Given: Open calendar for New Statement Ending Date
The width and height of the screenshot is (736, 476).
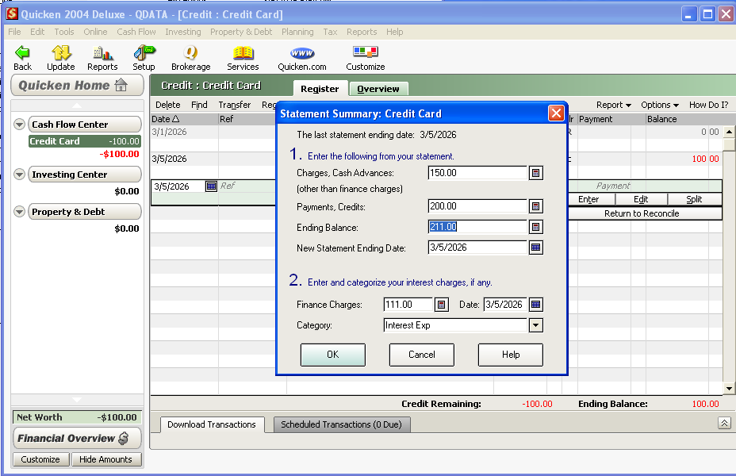Looking at the screenshot, I should pos(536,248).
